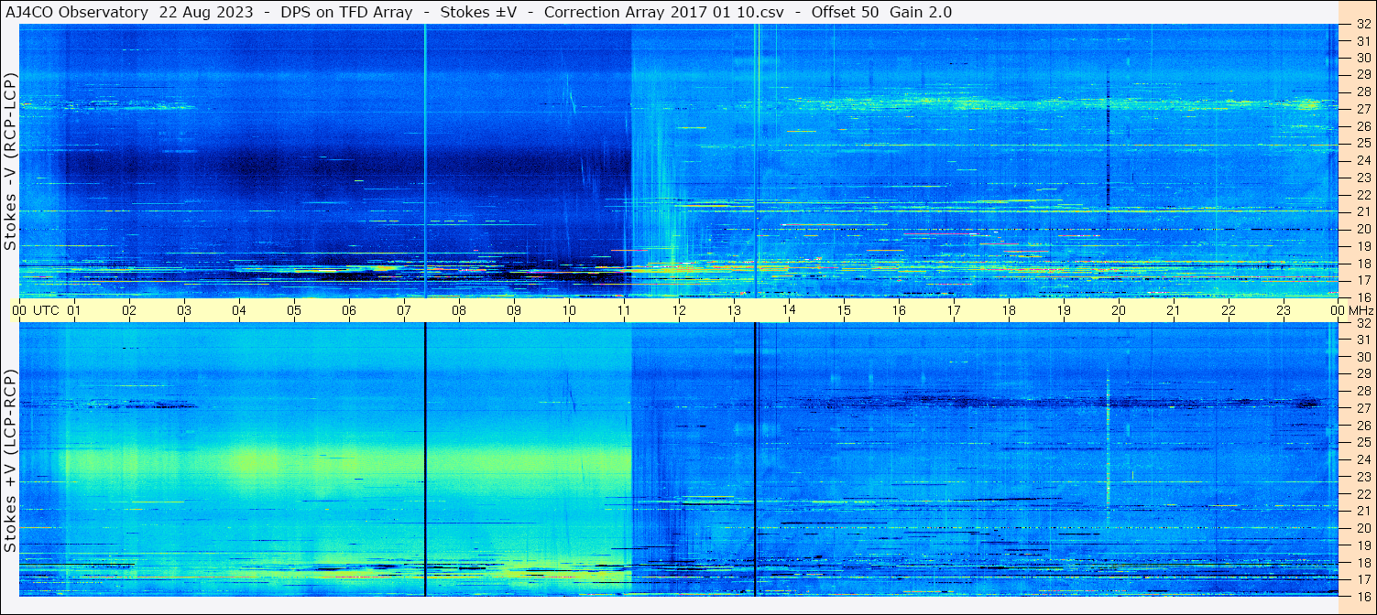
Task: Click '28' MHz label of Stokes +V panel
Action: pos(1362,392)
